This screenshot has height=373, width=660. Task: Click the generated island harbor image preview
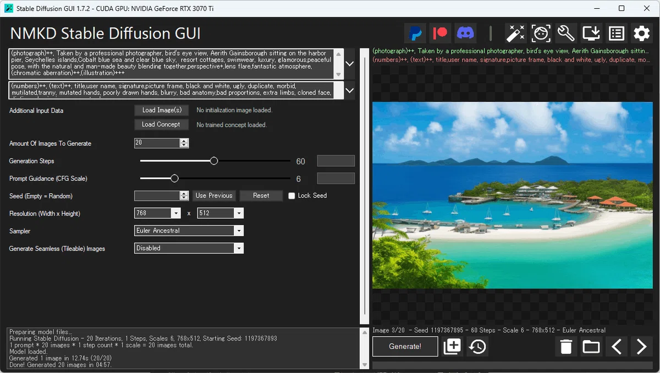click(513, 195)
